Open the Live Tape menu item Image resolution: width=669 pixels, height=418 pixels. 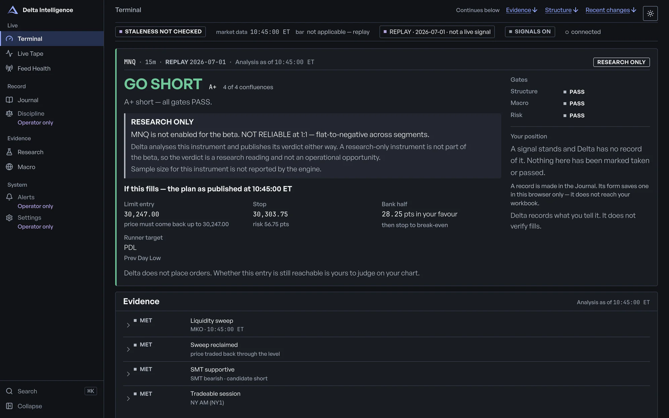52,54
